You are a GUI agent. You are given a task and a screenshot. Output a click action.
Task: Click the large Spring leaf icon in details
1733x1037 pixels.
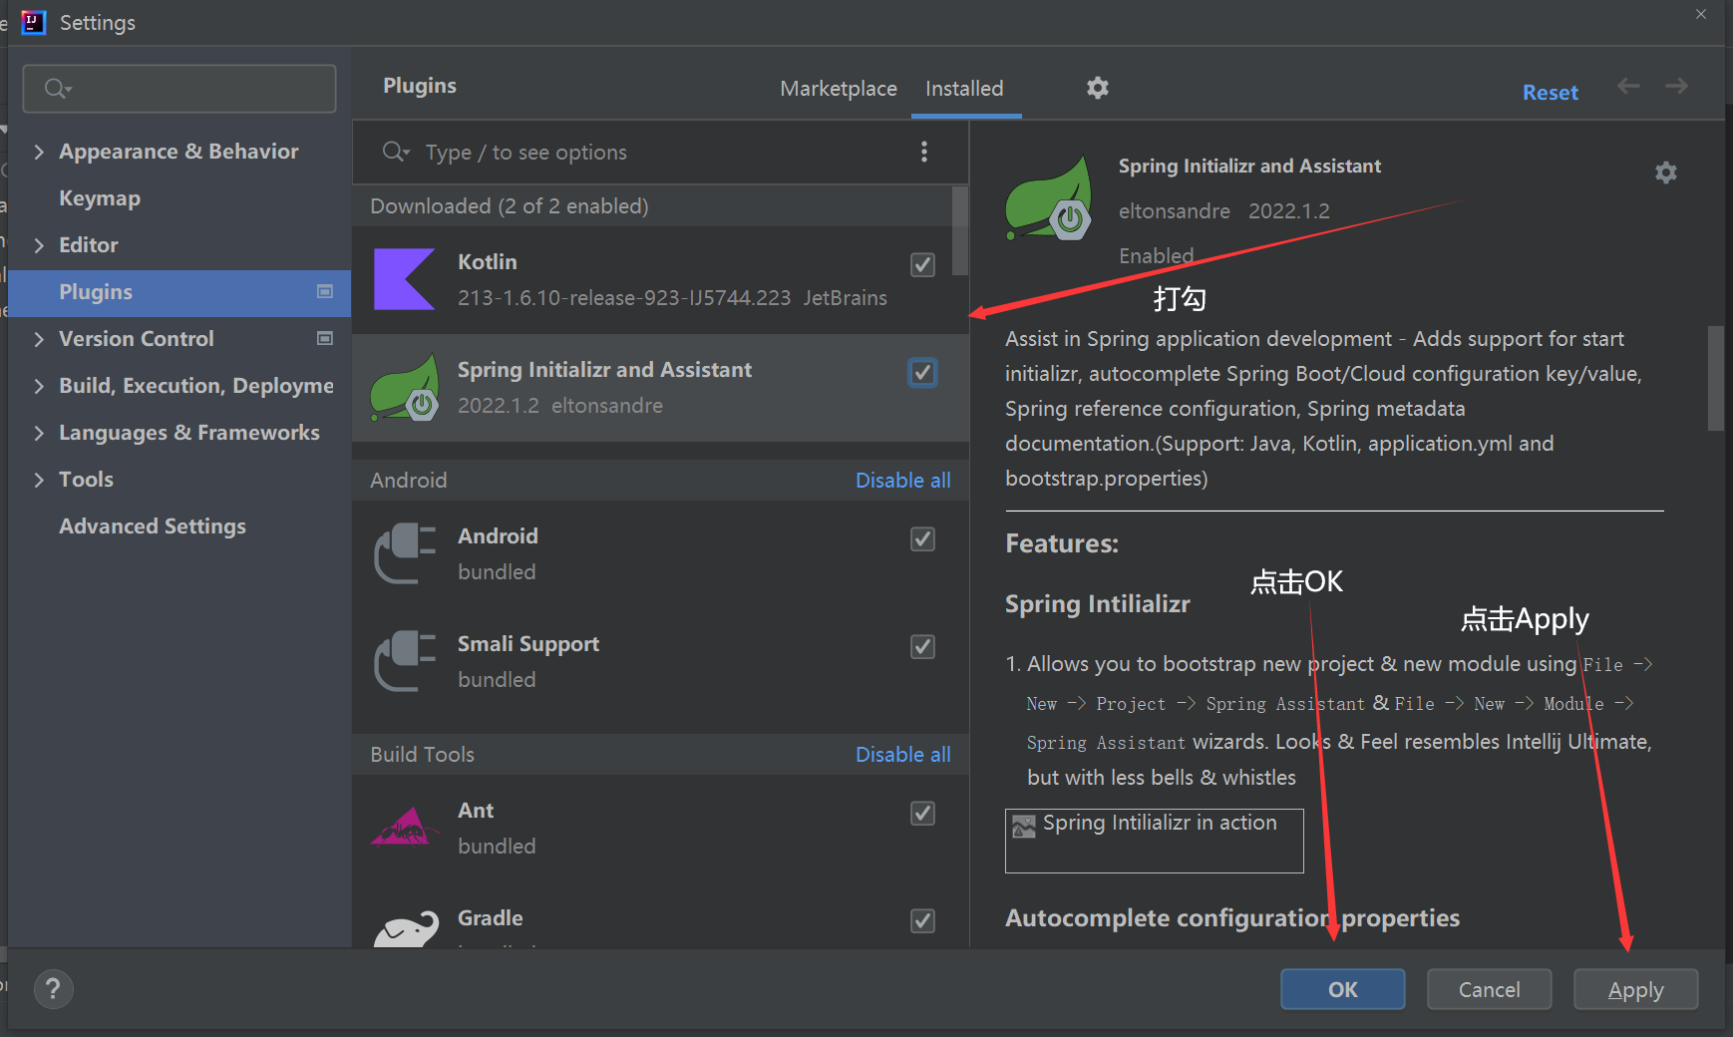(1049, 198)
